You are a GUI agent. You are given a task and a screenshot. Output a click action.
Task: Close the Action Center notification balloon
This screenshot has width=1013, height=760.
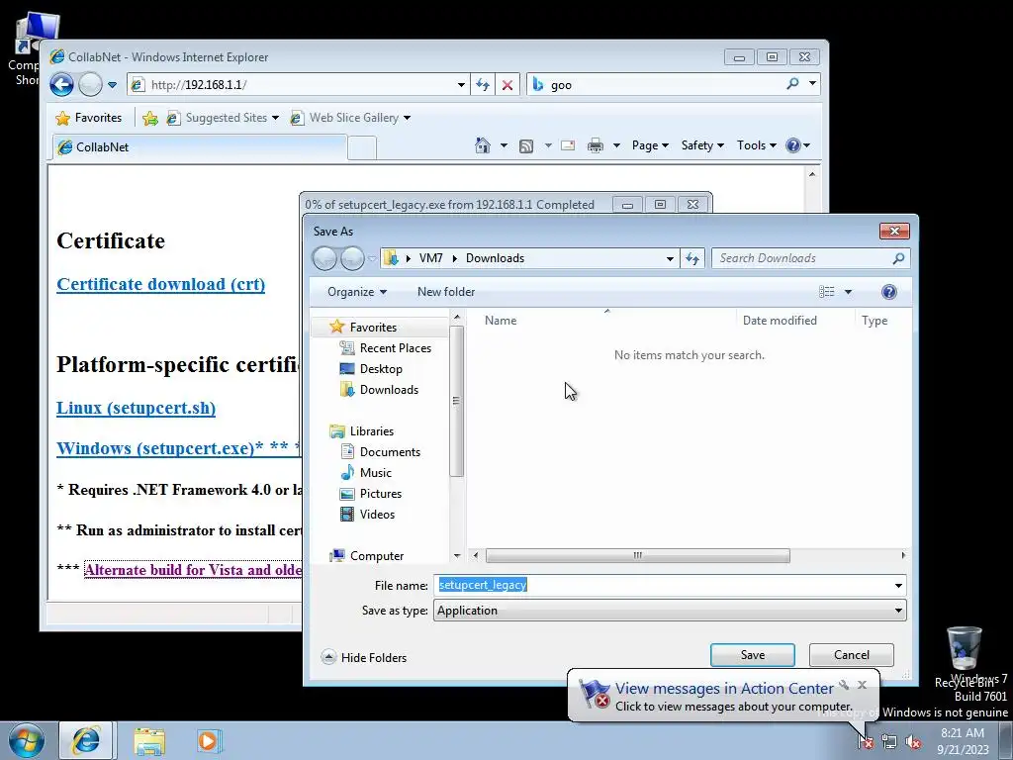click(x=862, y=685)
